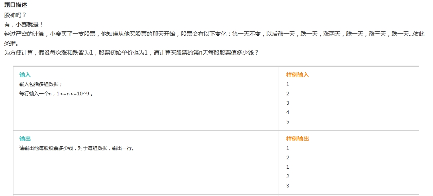This screenshot has width=433, height=196.
Task: Click the teal "输入" heading
Action: point(25,75)
